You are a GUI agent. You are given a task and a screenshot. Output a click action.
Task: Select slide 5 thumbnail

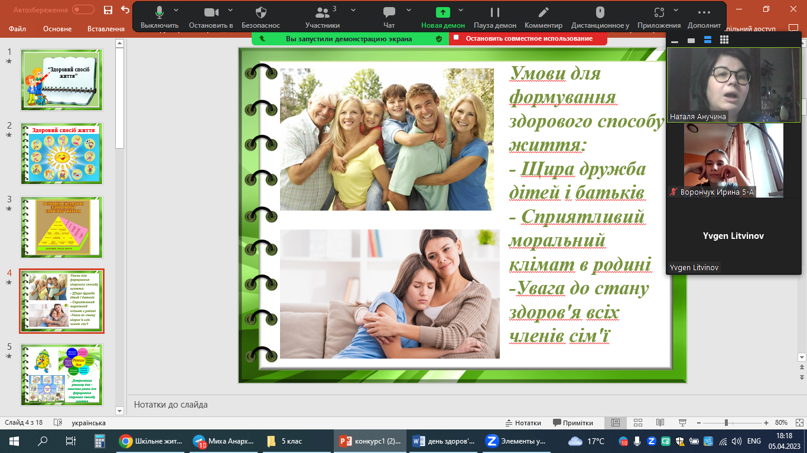coord(61,375)
